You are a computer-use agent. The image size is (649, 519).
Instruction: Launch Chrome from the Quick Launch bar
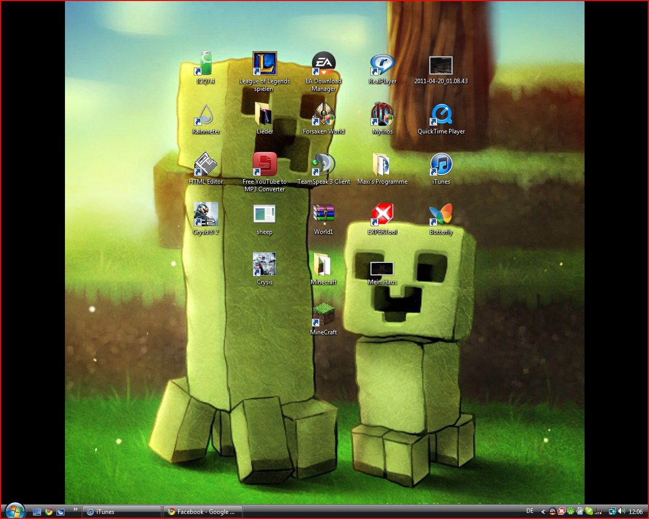click(x=49, y=512)
